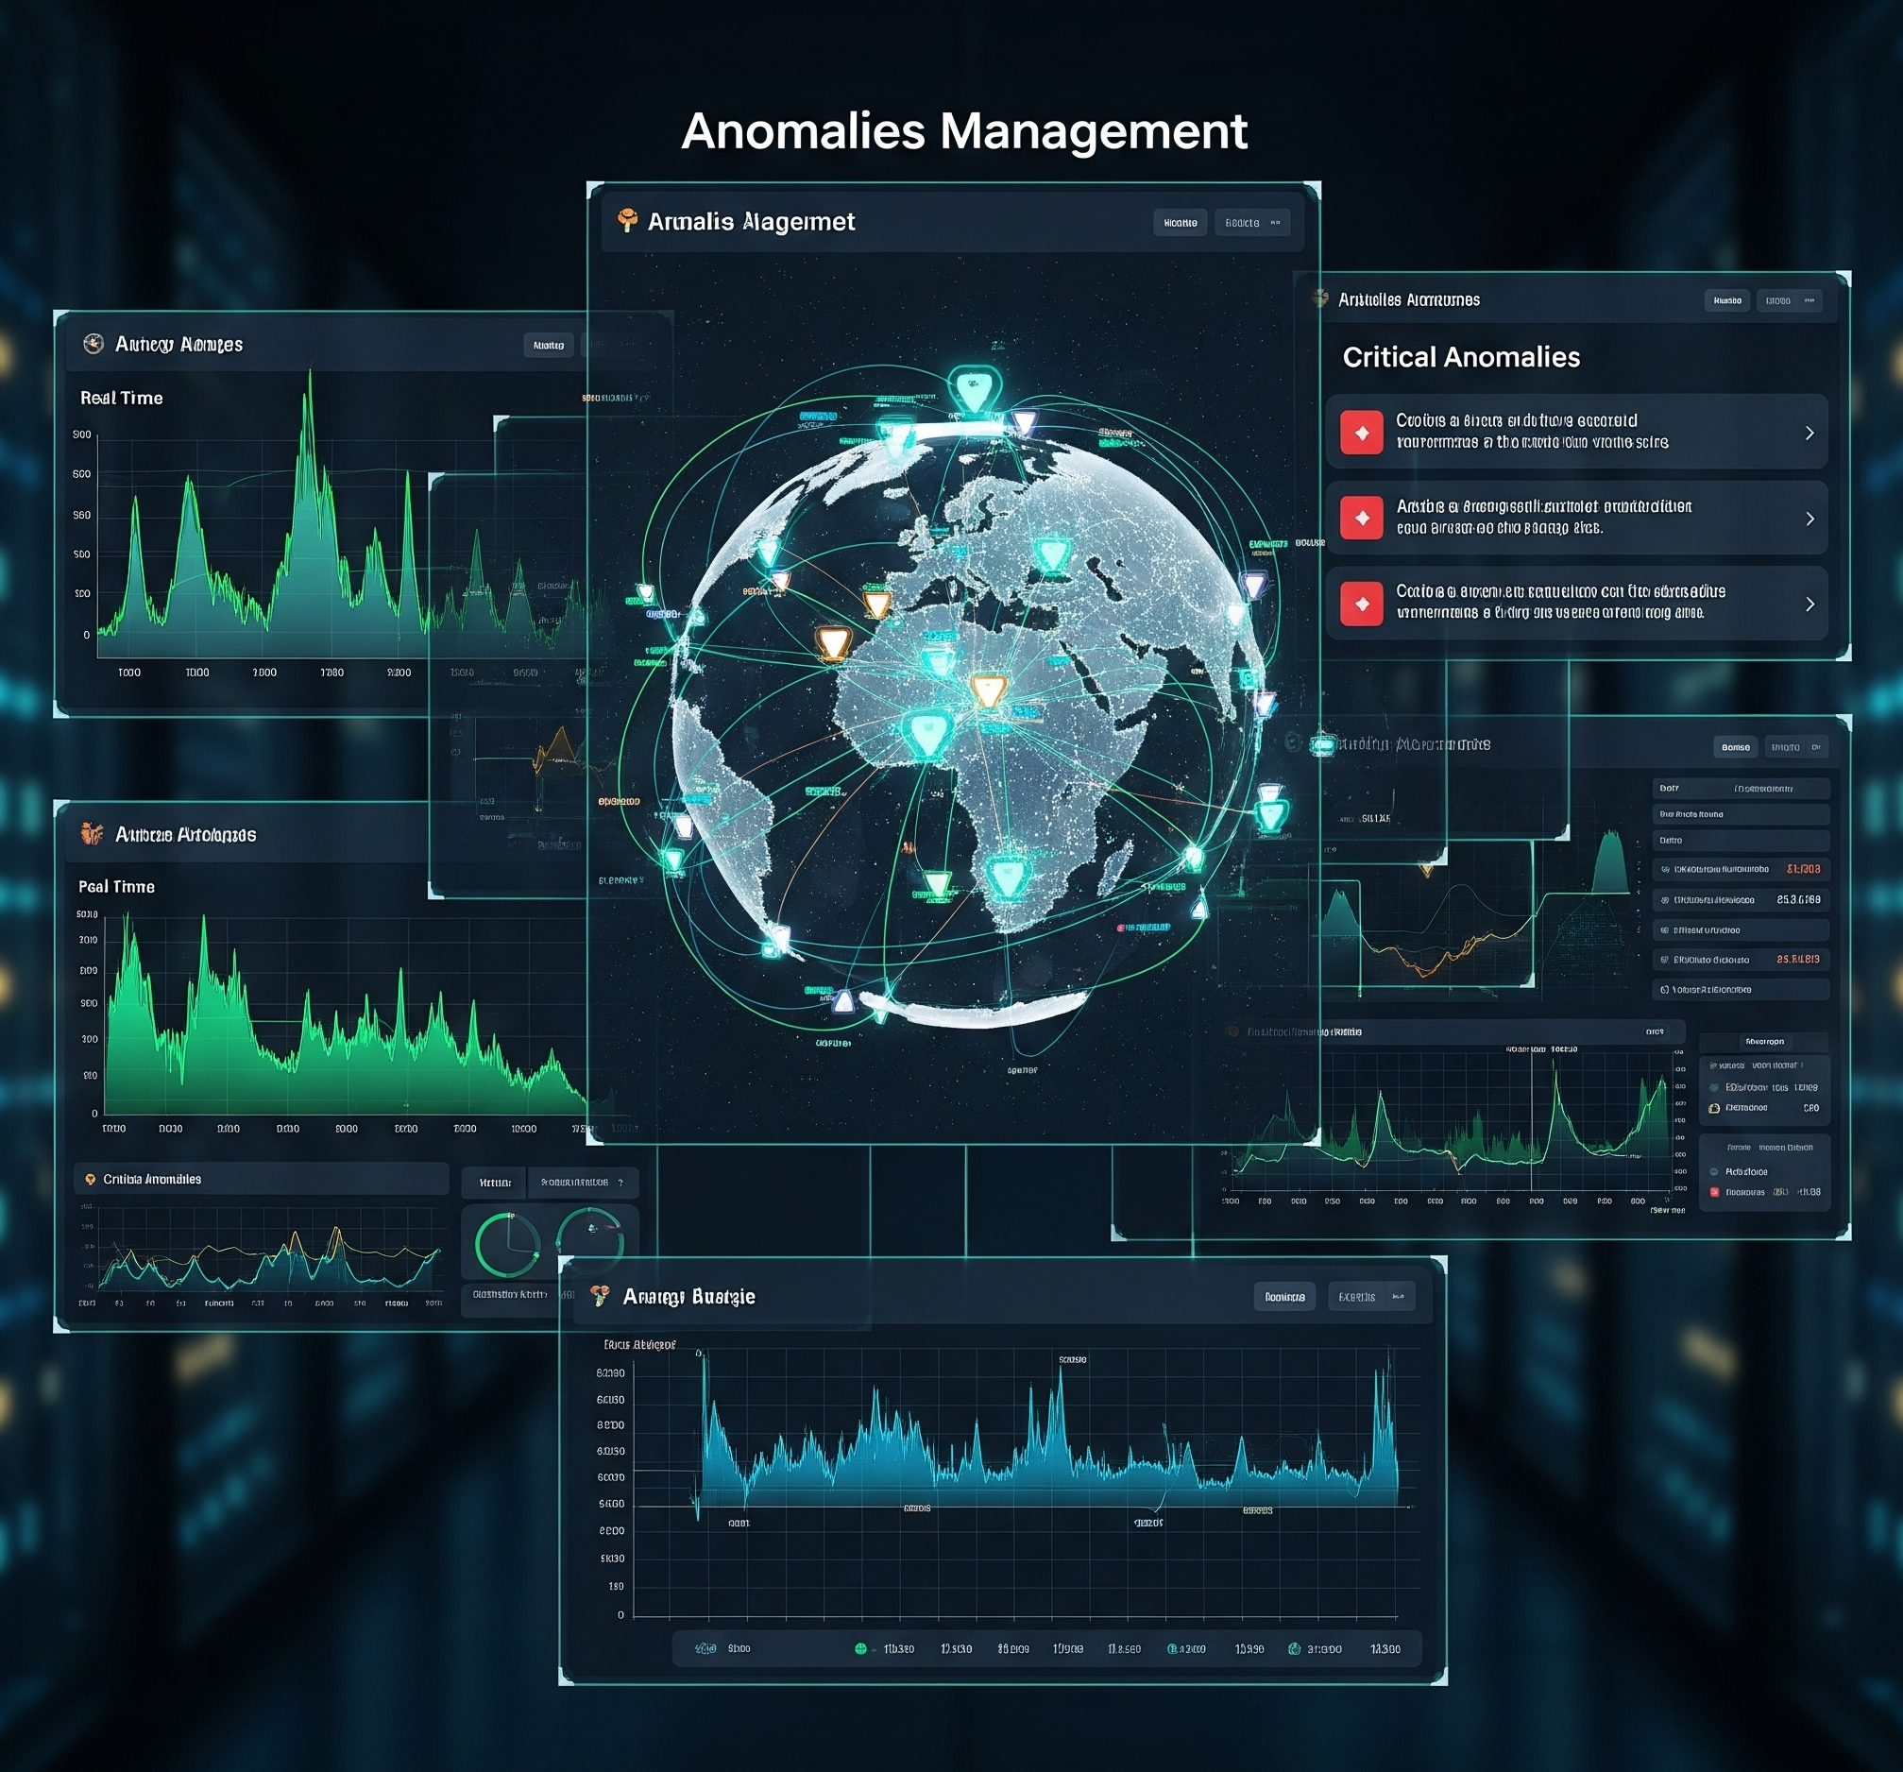Image resolution: width=1903 pixels, height=1772 pixels.
Task: Select the Hrttiar tab beside Critibia Anomalies
Action: [495, 1183]
